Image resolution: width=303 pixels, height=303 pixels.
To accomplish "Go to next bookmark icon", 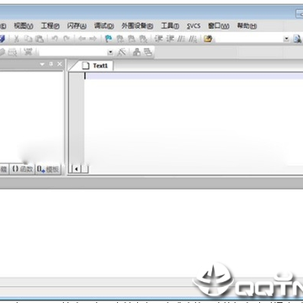I will click(131, 39).
